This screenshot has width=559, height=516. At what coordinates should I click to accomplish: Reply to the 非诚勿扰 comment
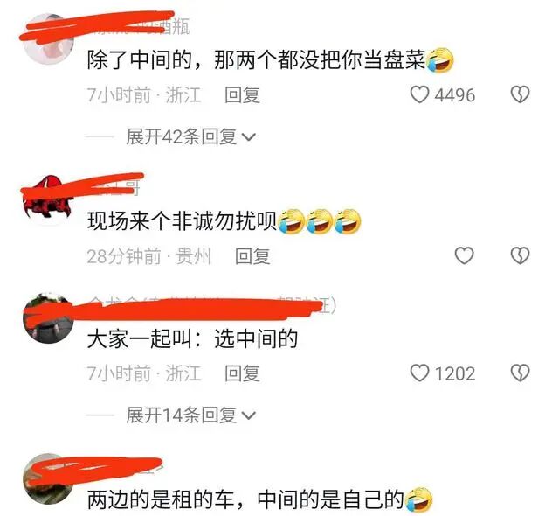pos(252,256)
